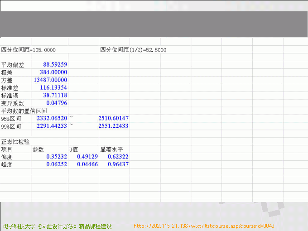This screenshot has width=308, height=231.
Task: Click the 电子科技大学 course footer text
Action: tap(57, 226)
